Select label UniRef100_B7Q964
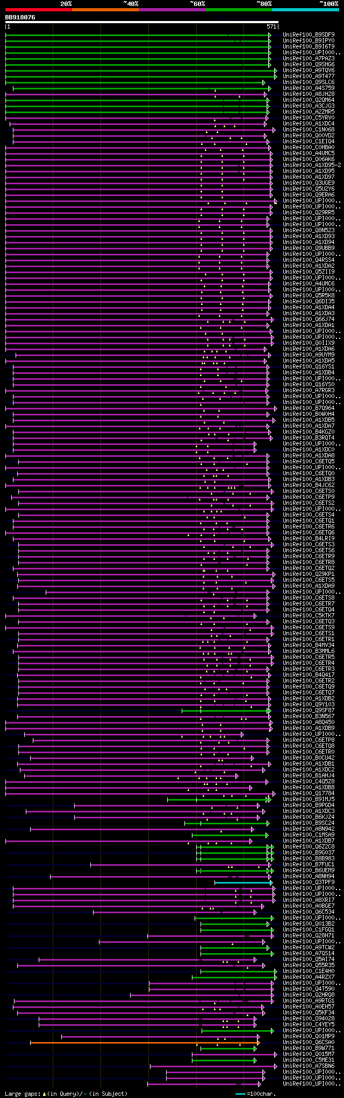The width and height of the screenshot is (344, 1098). click(x=309, y=408)
